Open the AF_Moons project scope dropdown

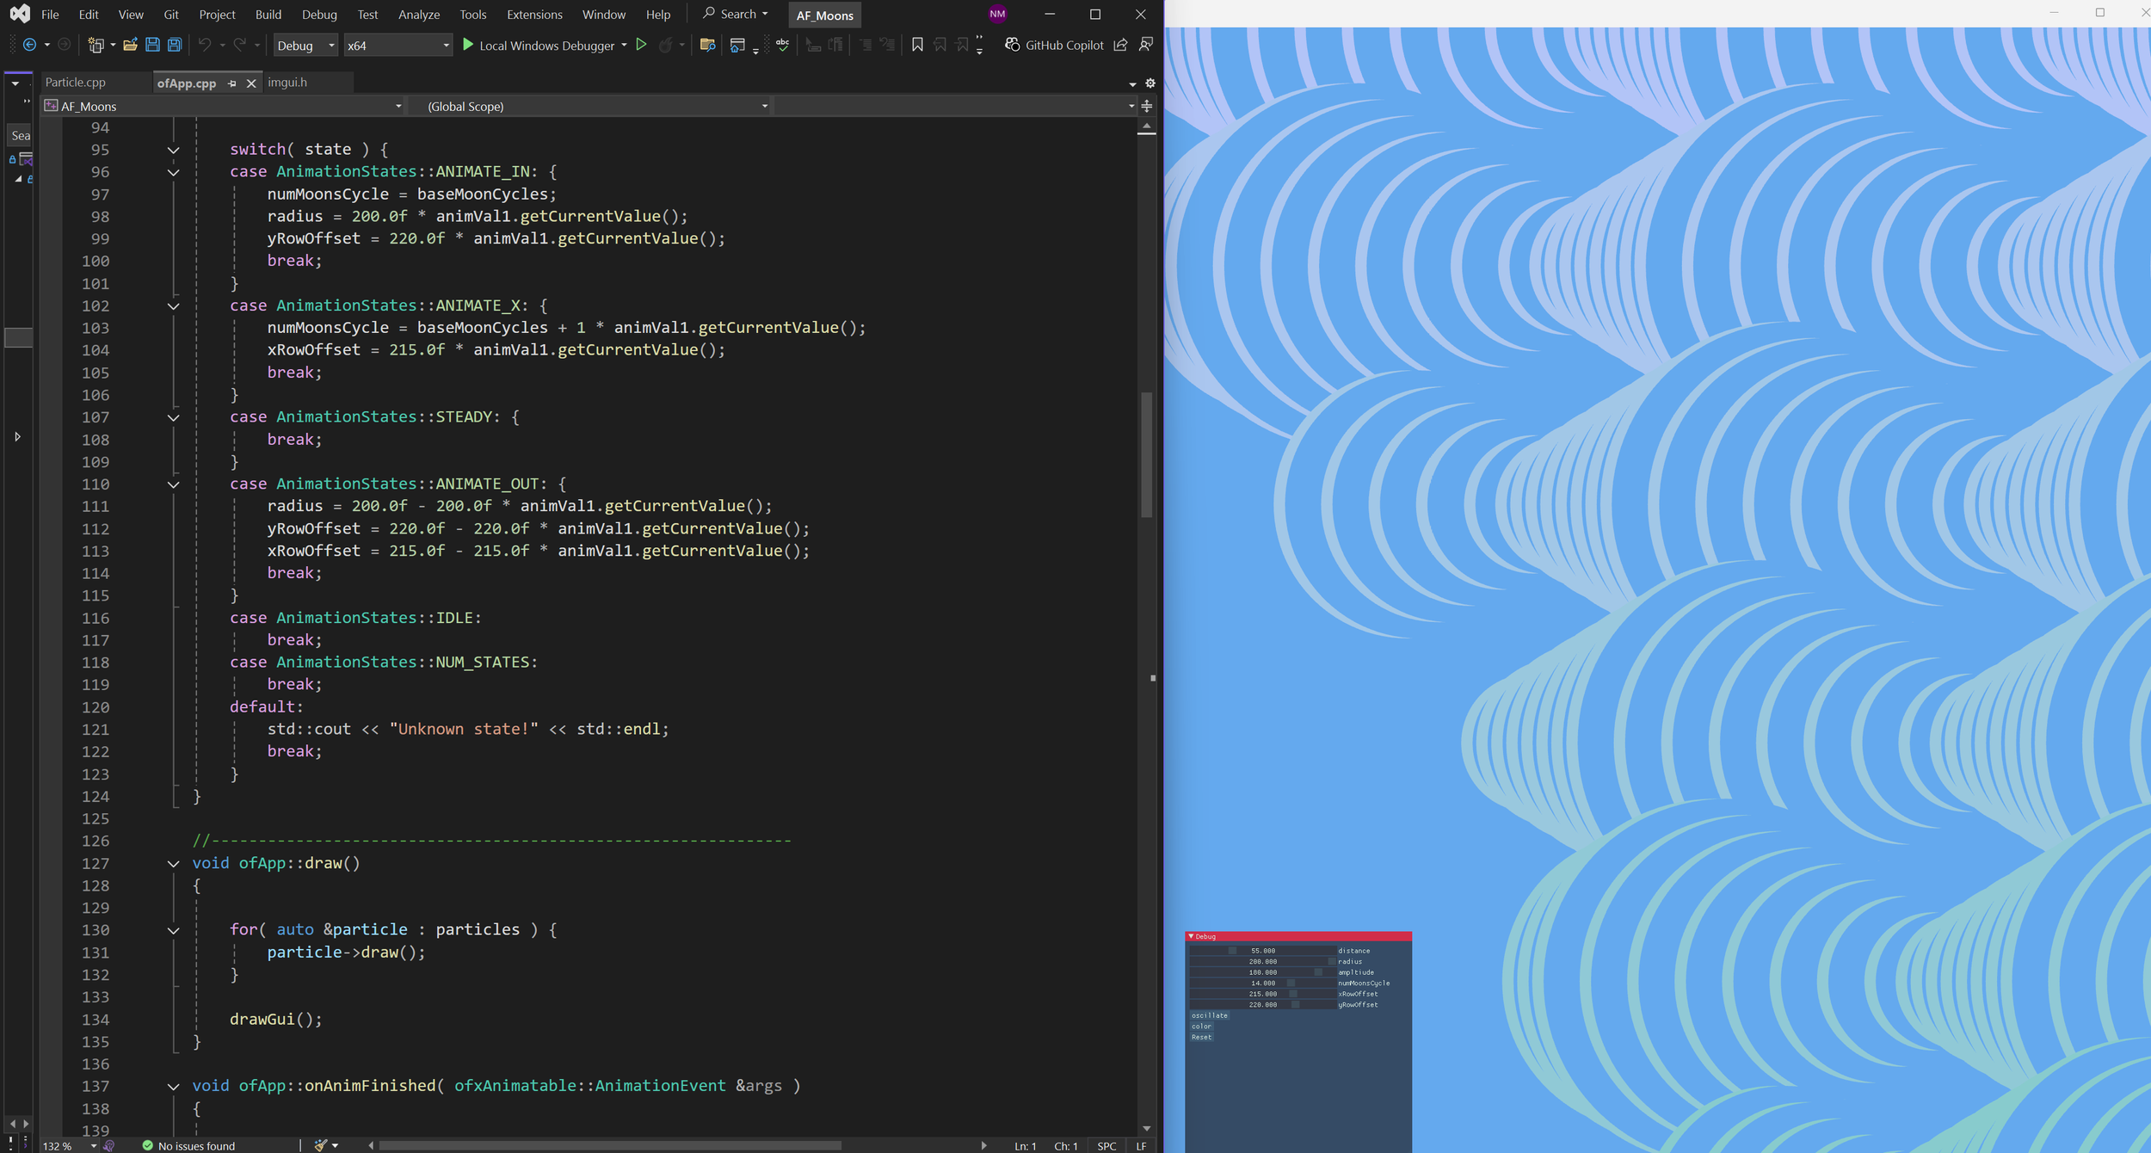[223, 107]
